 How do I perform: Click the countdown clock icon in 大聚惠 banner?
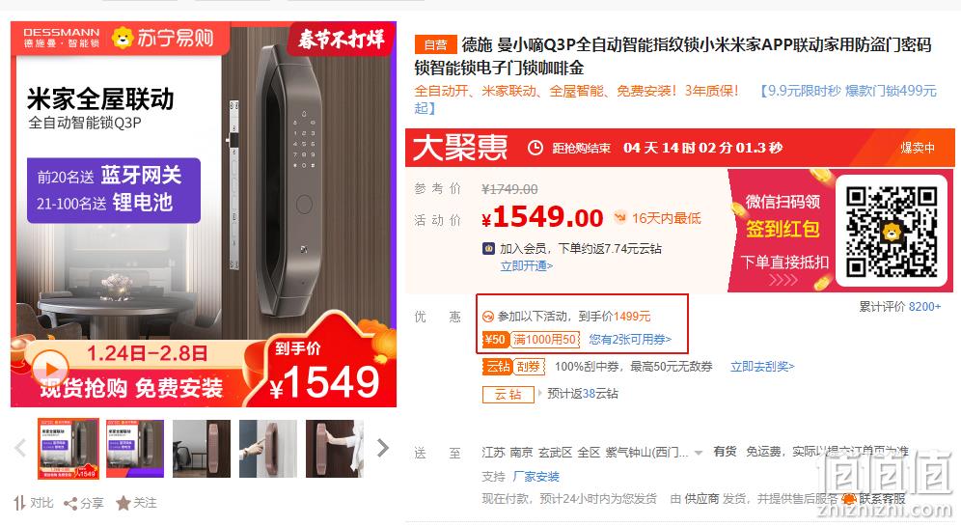[x=535, y=148]
